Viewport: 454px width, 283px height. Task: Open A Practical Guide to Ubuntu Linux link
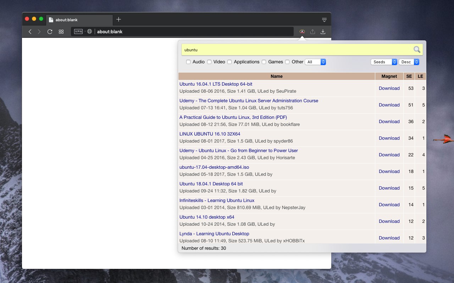click(233, 117)
